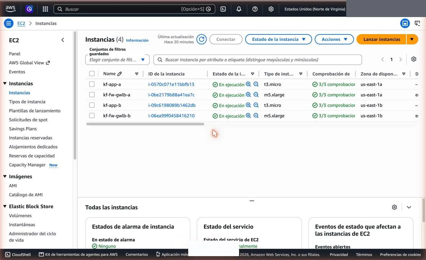
Task: Click zoom-in filter icon for kf-app-b state
Action: point(248,105)
